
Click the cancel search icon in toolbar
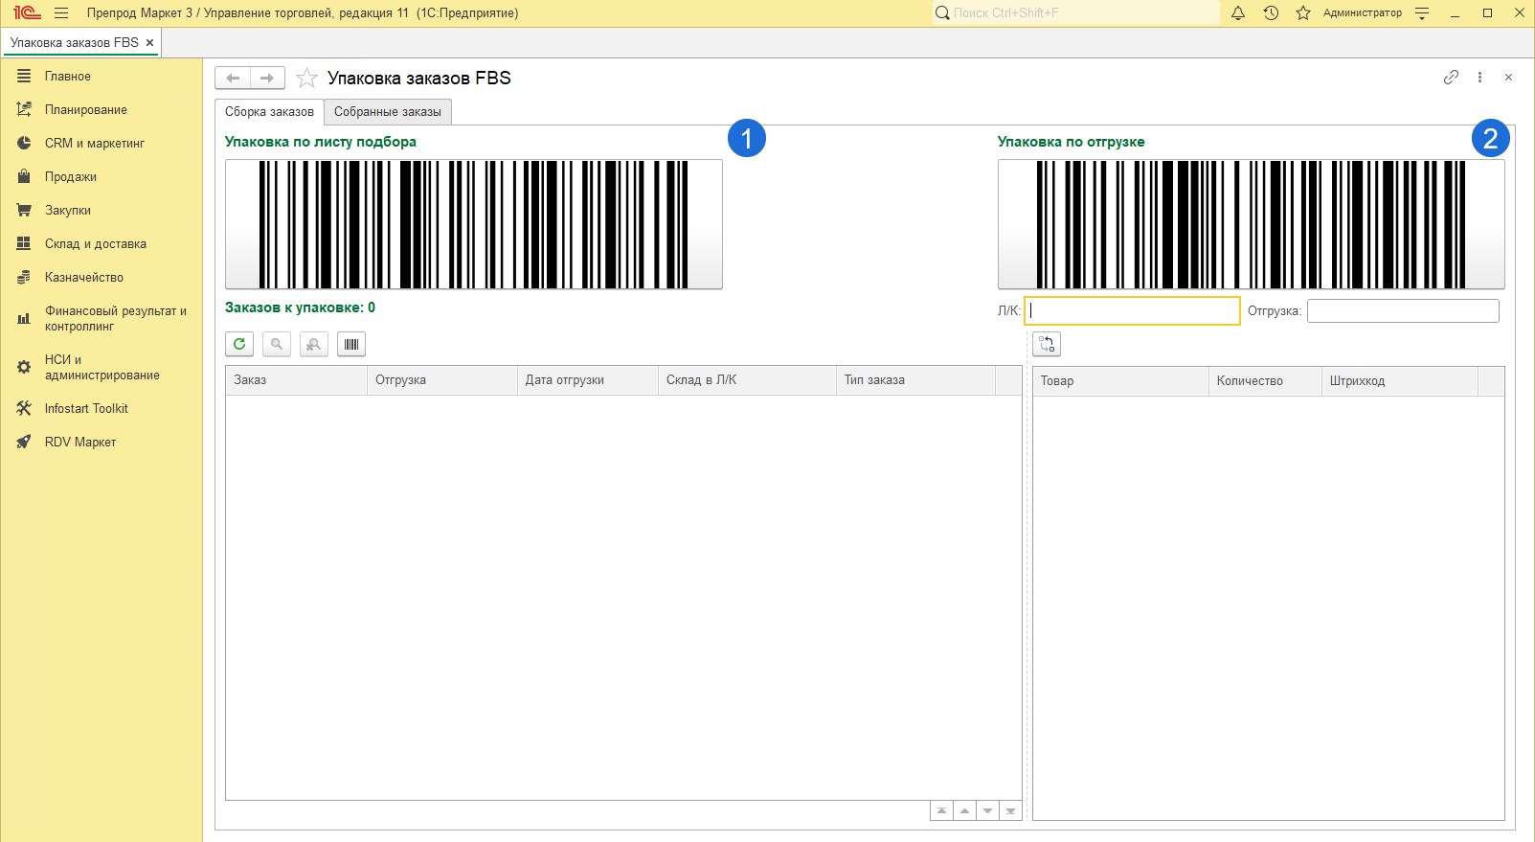click(314, 344)
